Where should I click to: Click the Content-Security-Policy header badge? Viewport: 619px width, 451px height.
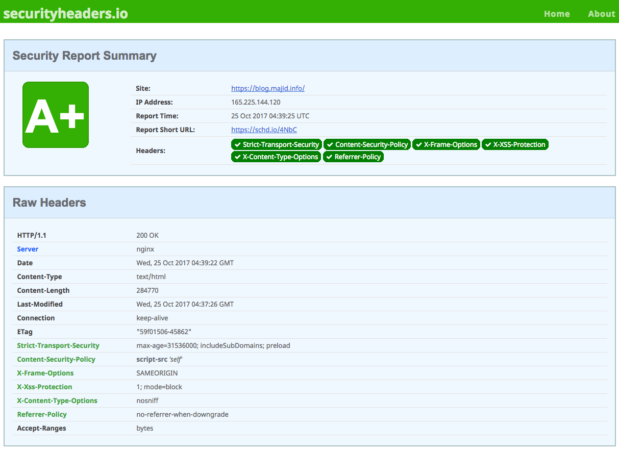coord(367,144)
